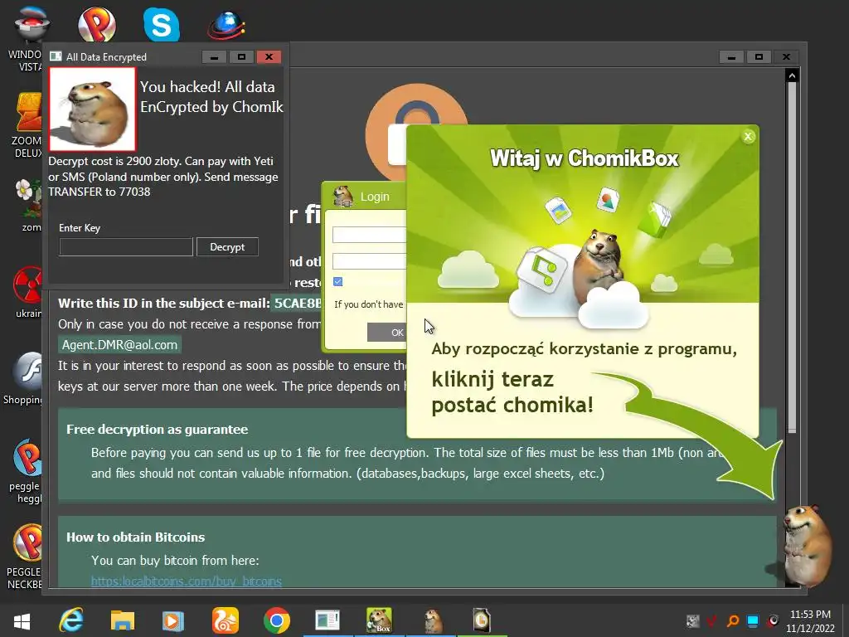Click the scroll up arrow of ransom window

792,75
